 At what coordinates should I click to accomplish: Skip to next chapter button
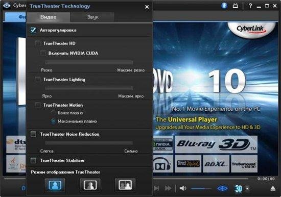[156, 188]
